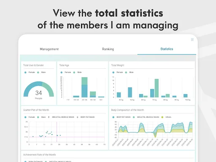The image size is (216, 162).
Task: Click the People label under the gauge
Action: click(x=38, y=98)
